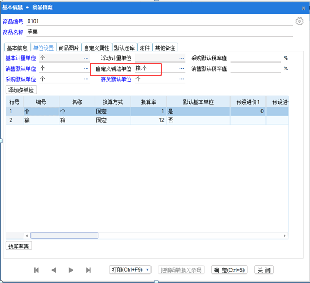
Task: Click the 默认基本单位 cell 是
Action: click(198, 111)
